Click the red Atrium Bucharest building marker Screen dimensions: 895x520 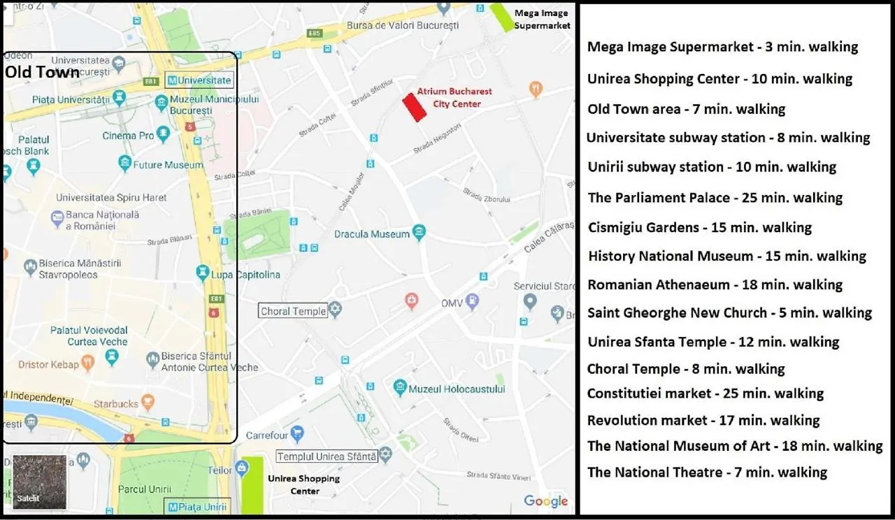[x=414, y=108]
